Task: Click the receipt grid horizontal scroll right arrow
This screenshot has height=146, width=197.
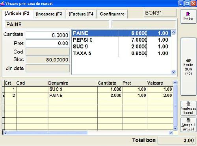Action: (171, 133)
